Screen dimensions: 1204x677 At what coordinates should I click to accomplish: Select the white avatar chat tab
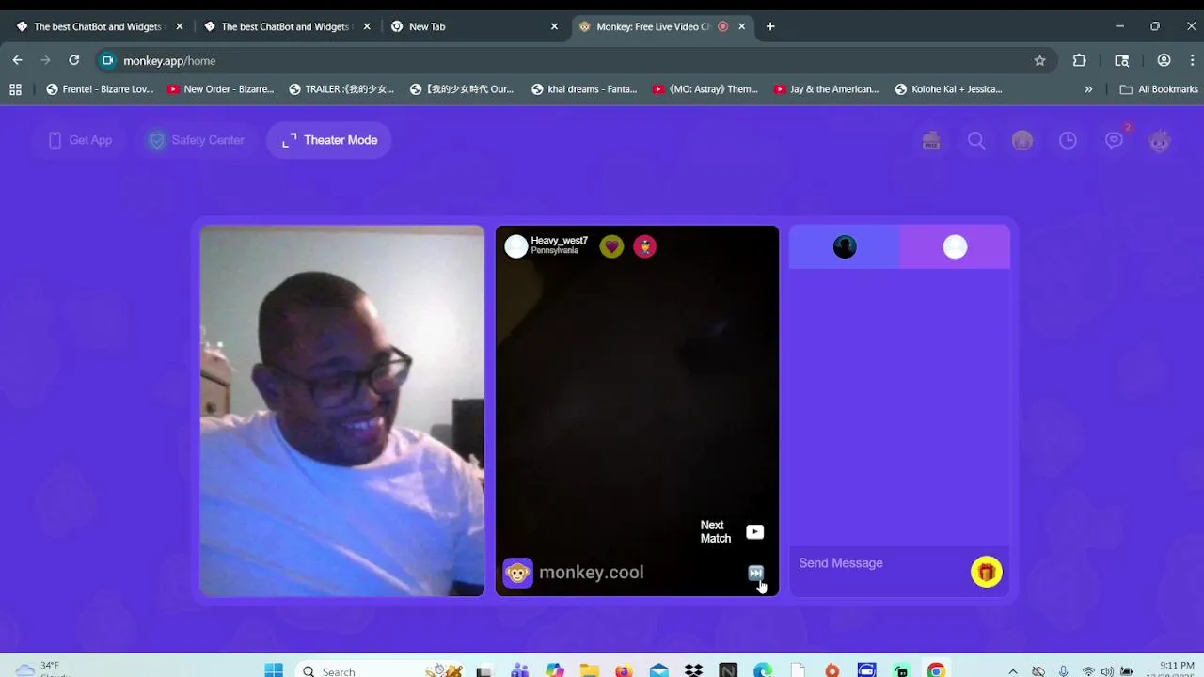pyautogui.click(x=955, y=246)
